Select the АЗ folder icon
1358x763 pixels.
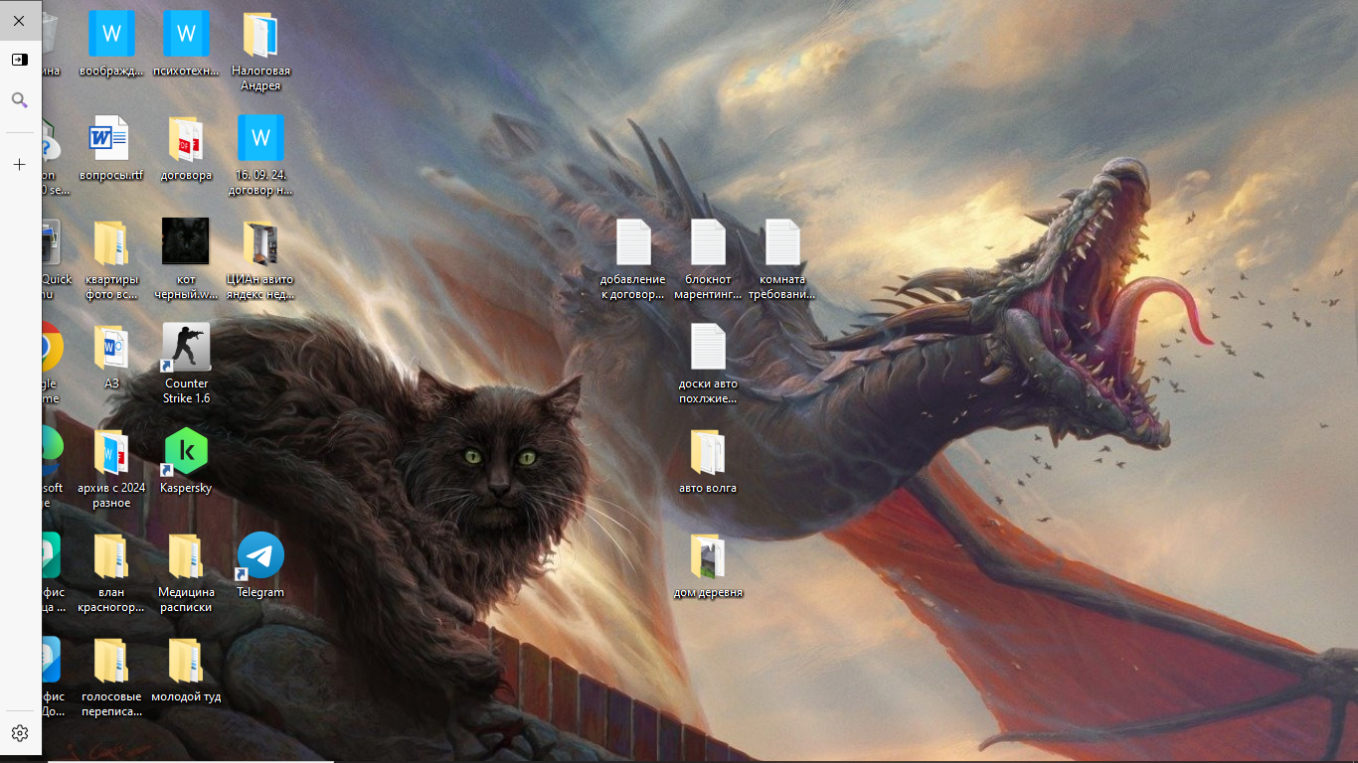pyautogui.click(x=111, y=347)
